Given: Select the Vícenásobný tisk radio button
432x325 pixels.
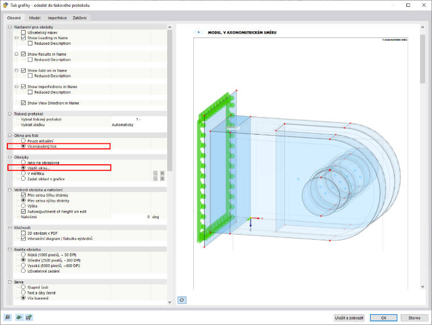Looking at the screenshot, I should click(23, 146).
